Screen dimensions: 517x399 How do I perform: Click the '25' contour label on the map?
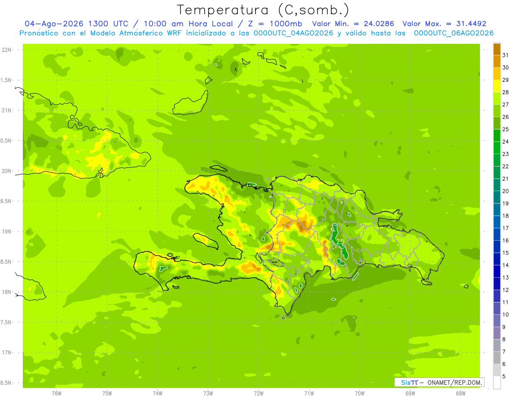(340, 241)
